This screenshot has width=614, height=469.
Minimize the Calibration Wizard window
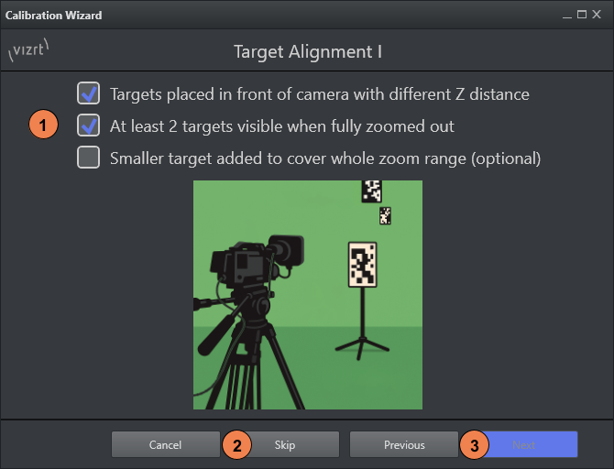[x=569, y=16]
